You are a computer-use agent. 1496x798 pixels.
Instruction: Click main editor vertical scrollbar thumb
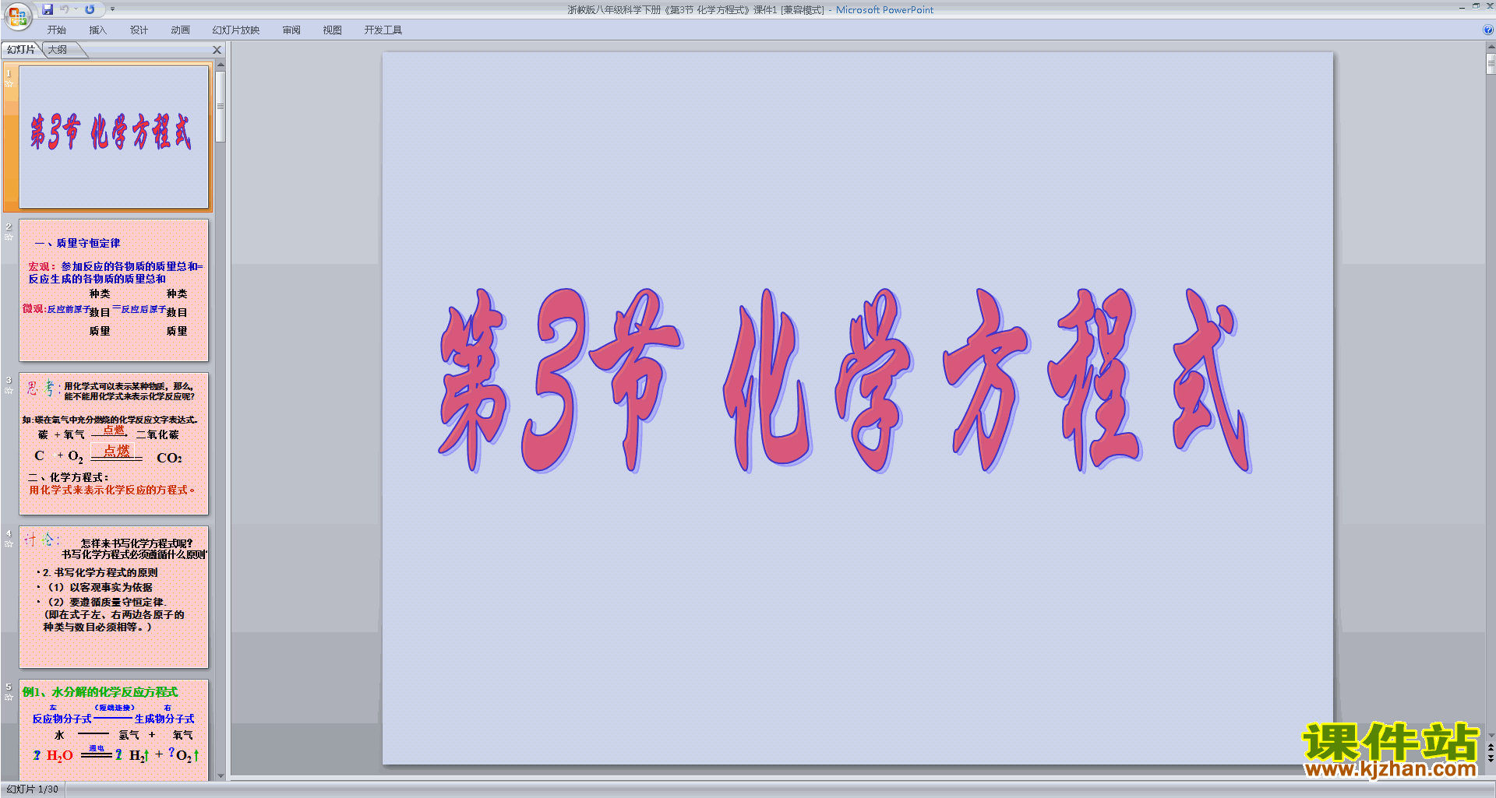coord(1491,64)
